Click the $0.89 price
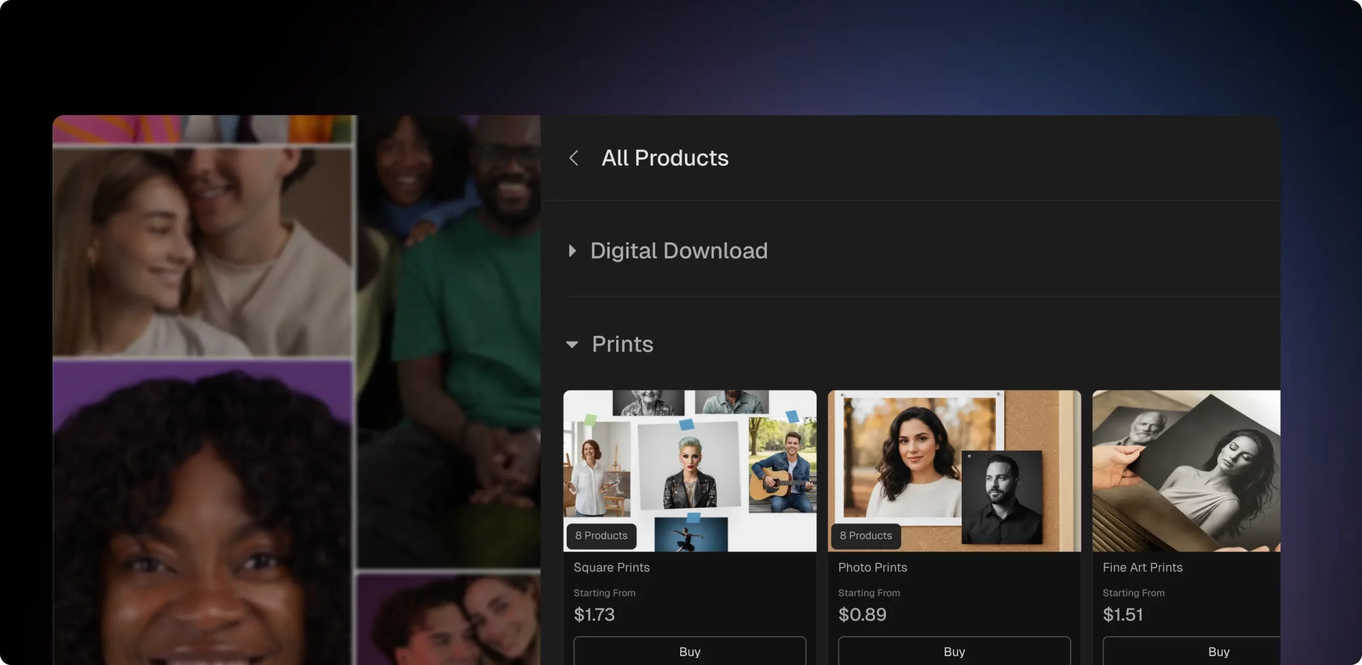This screenshot has height=665, width=1362. coord(862,615)
